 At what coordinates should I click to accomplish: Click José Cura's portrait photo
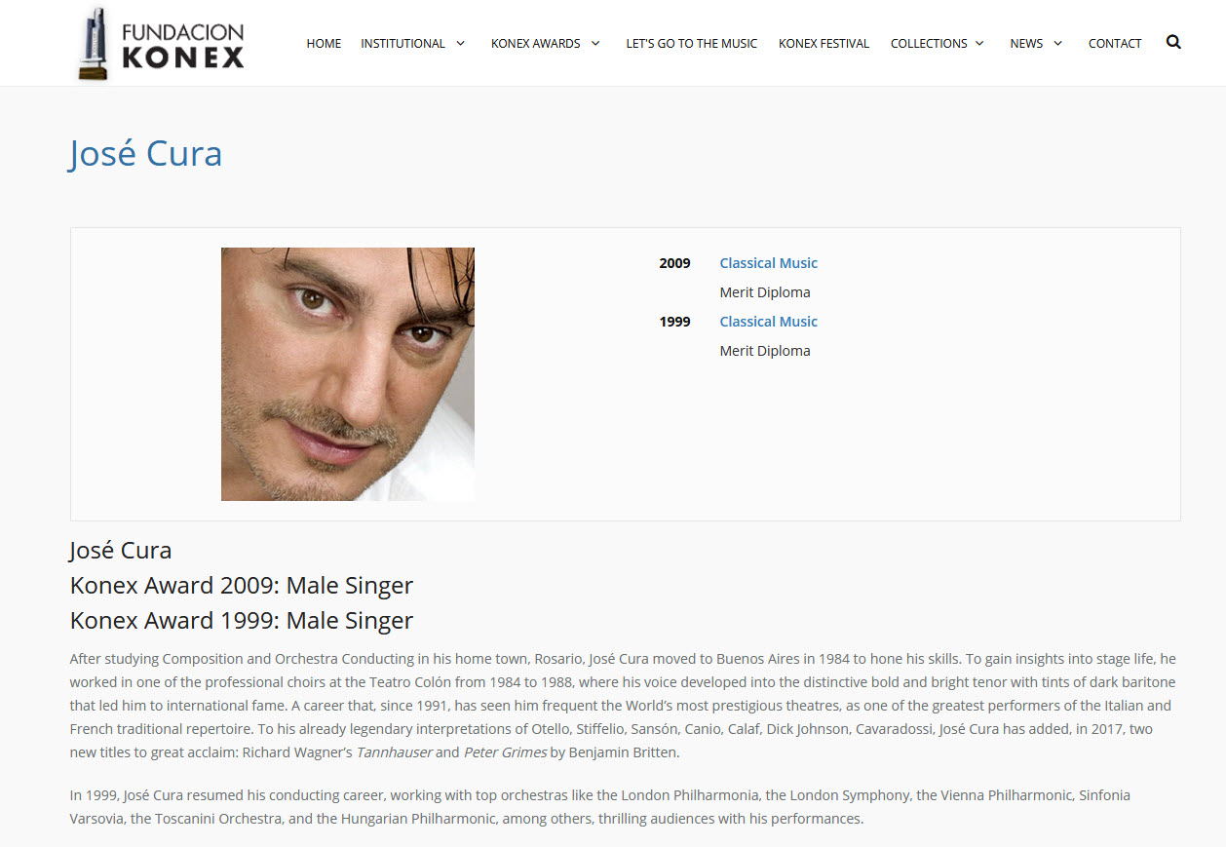click(x=348, y=374)
